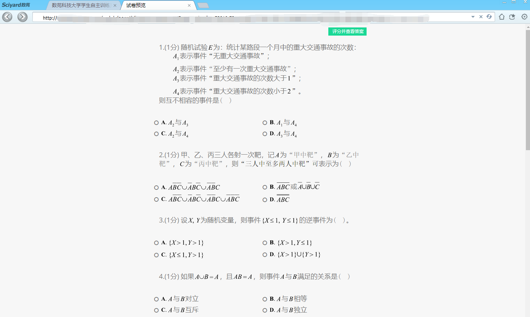The height and width of the screenshot is (317, 530).
Task: Click the refresh icon in address bar
Action: (489, 17)
